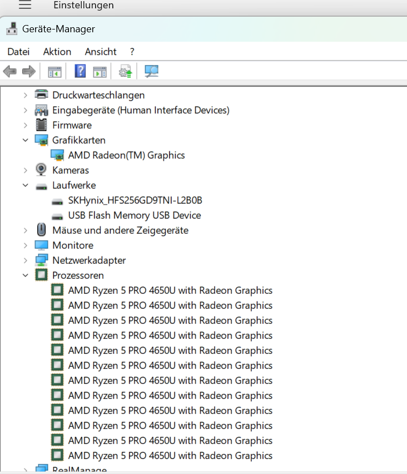Select the second AMD Ryzen 5 PRO entry text

170,305
